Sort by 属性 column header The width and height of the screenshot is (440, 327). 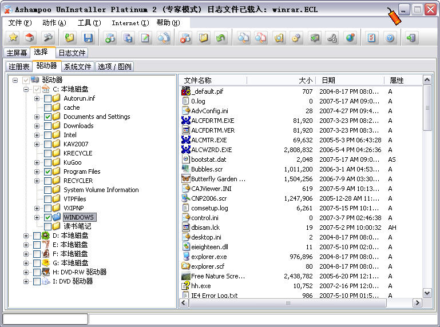[403, 81]
